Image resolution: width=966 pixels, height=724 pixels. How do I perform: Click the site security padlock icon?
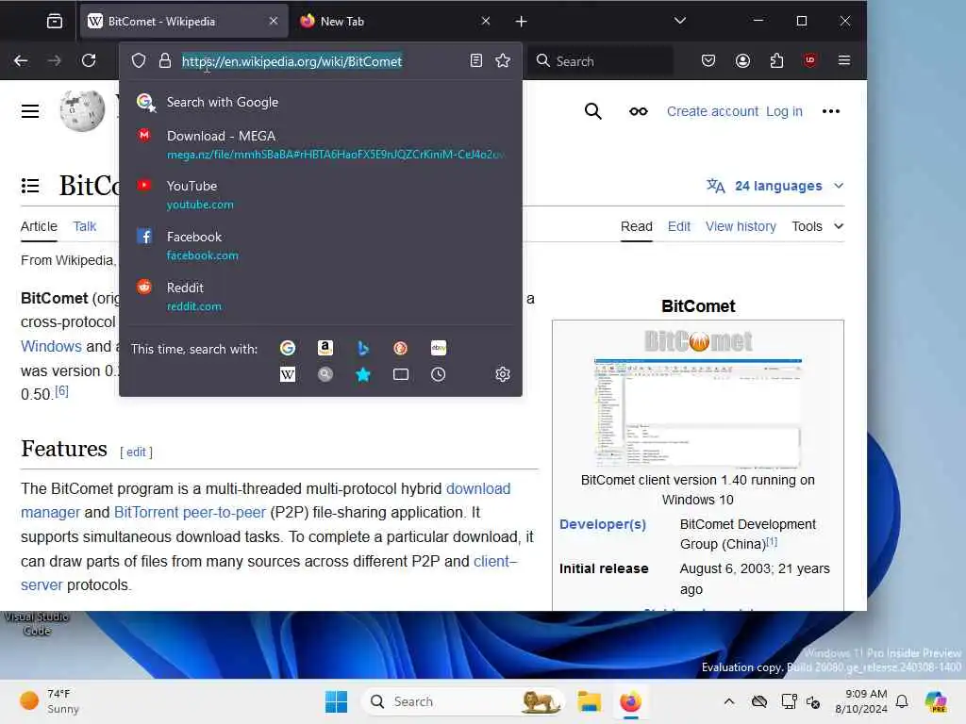(x=164, y=60)
